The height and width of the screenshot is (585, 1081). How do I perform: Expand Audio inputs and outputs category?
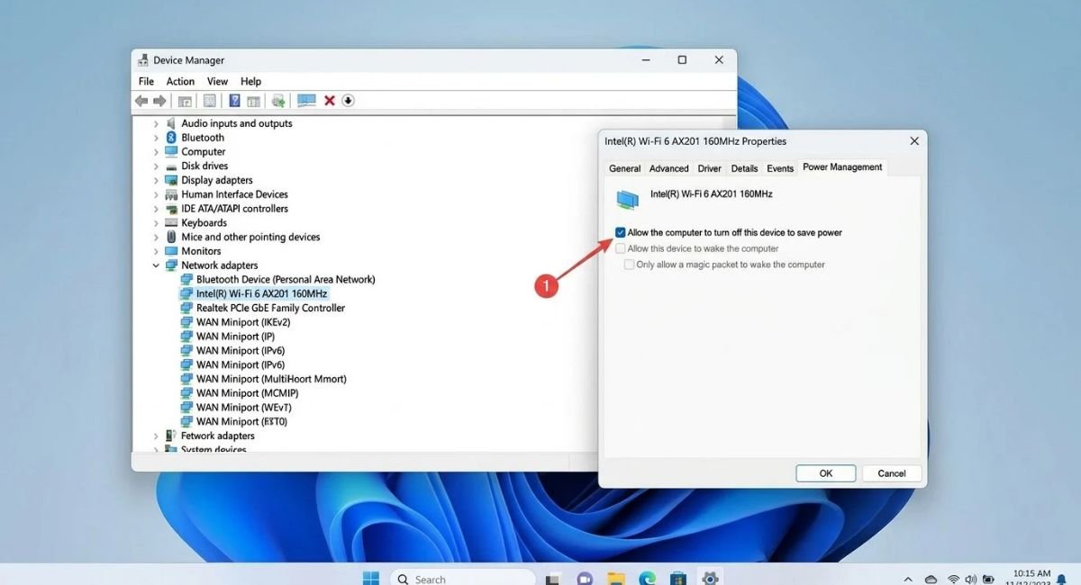pyautogui.click(x=156, y=123)
